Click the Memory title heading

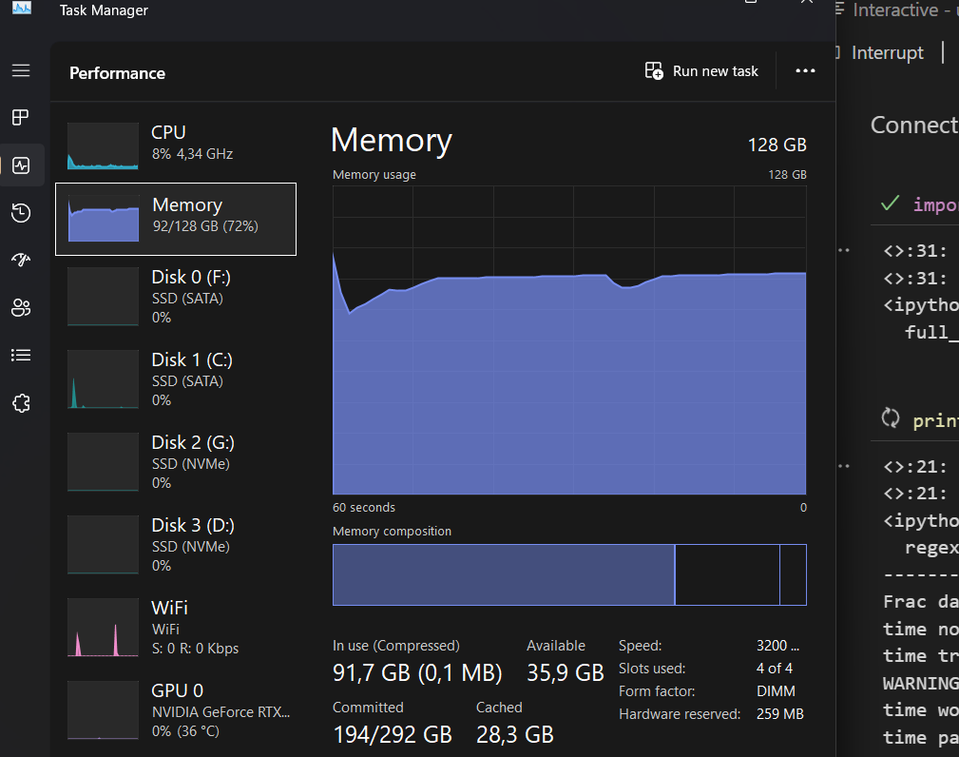392,140
